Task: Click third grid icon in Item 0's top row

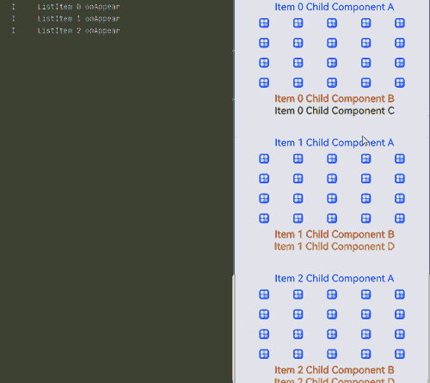Action: [x=332, y=23]
